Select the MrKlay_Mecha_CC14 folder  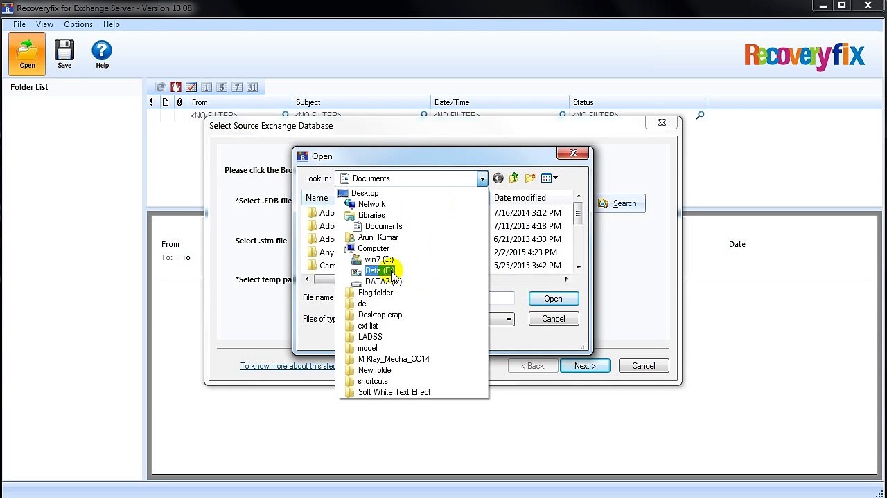pyautogui.click(x=394, y=359)
